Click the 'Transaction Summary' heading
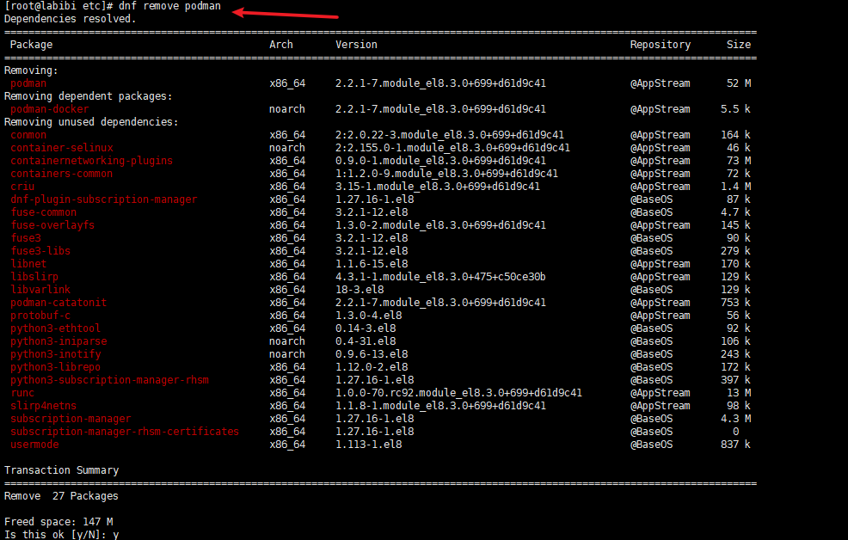Viewport: 848px width, 540px height. click(62, 470)
